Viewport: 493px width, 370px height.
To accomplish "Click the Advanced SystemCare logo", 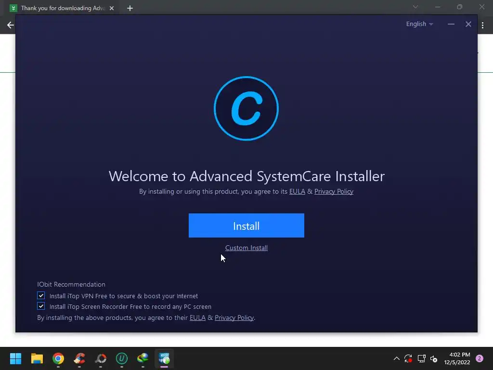I will 246,108.
